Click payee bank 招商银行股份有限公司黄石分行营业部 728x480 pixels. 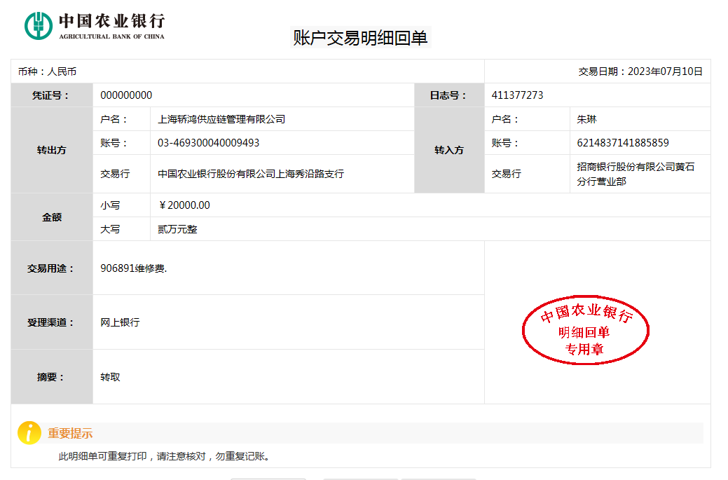(635, 174)
